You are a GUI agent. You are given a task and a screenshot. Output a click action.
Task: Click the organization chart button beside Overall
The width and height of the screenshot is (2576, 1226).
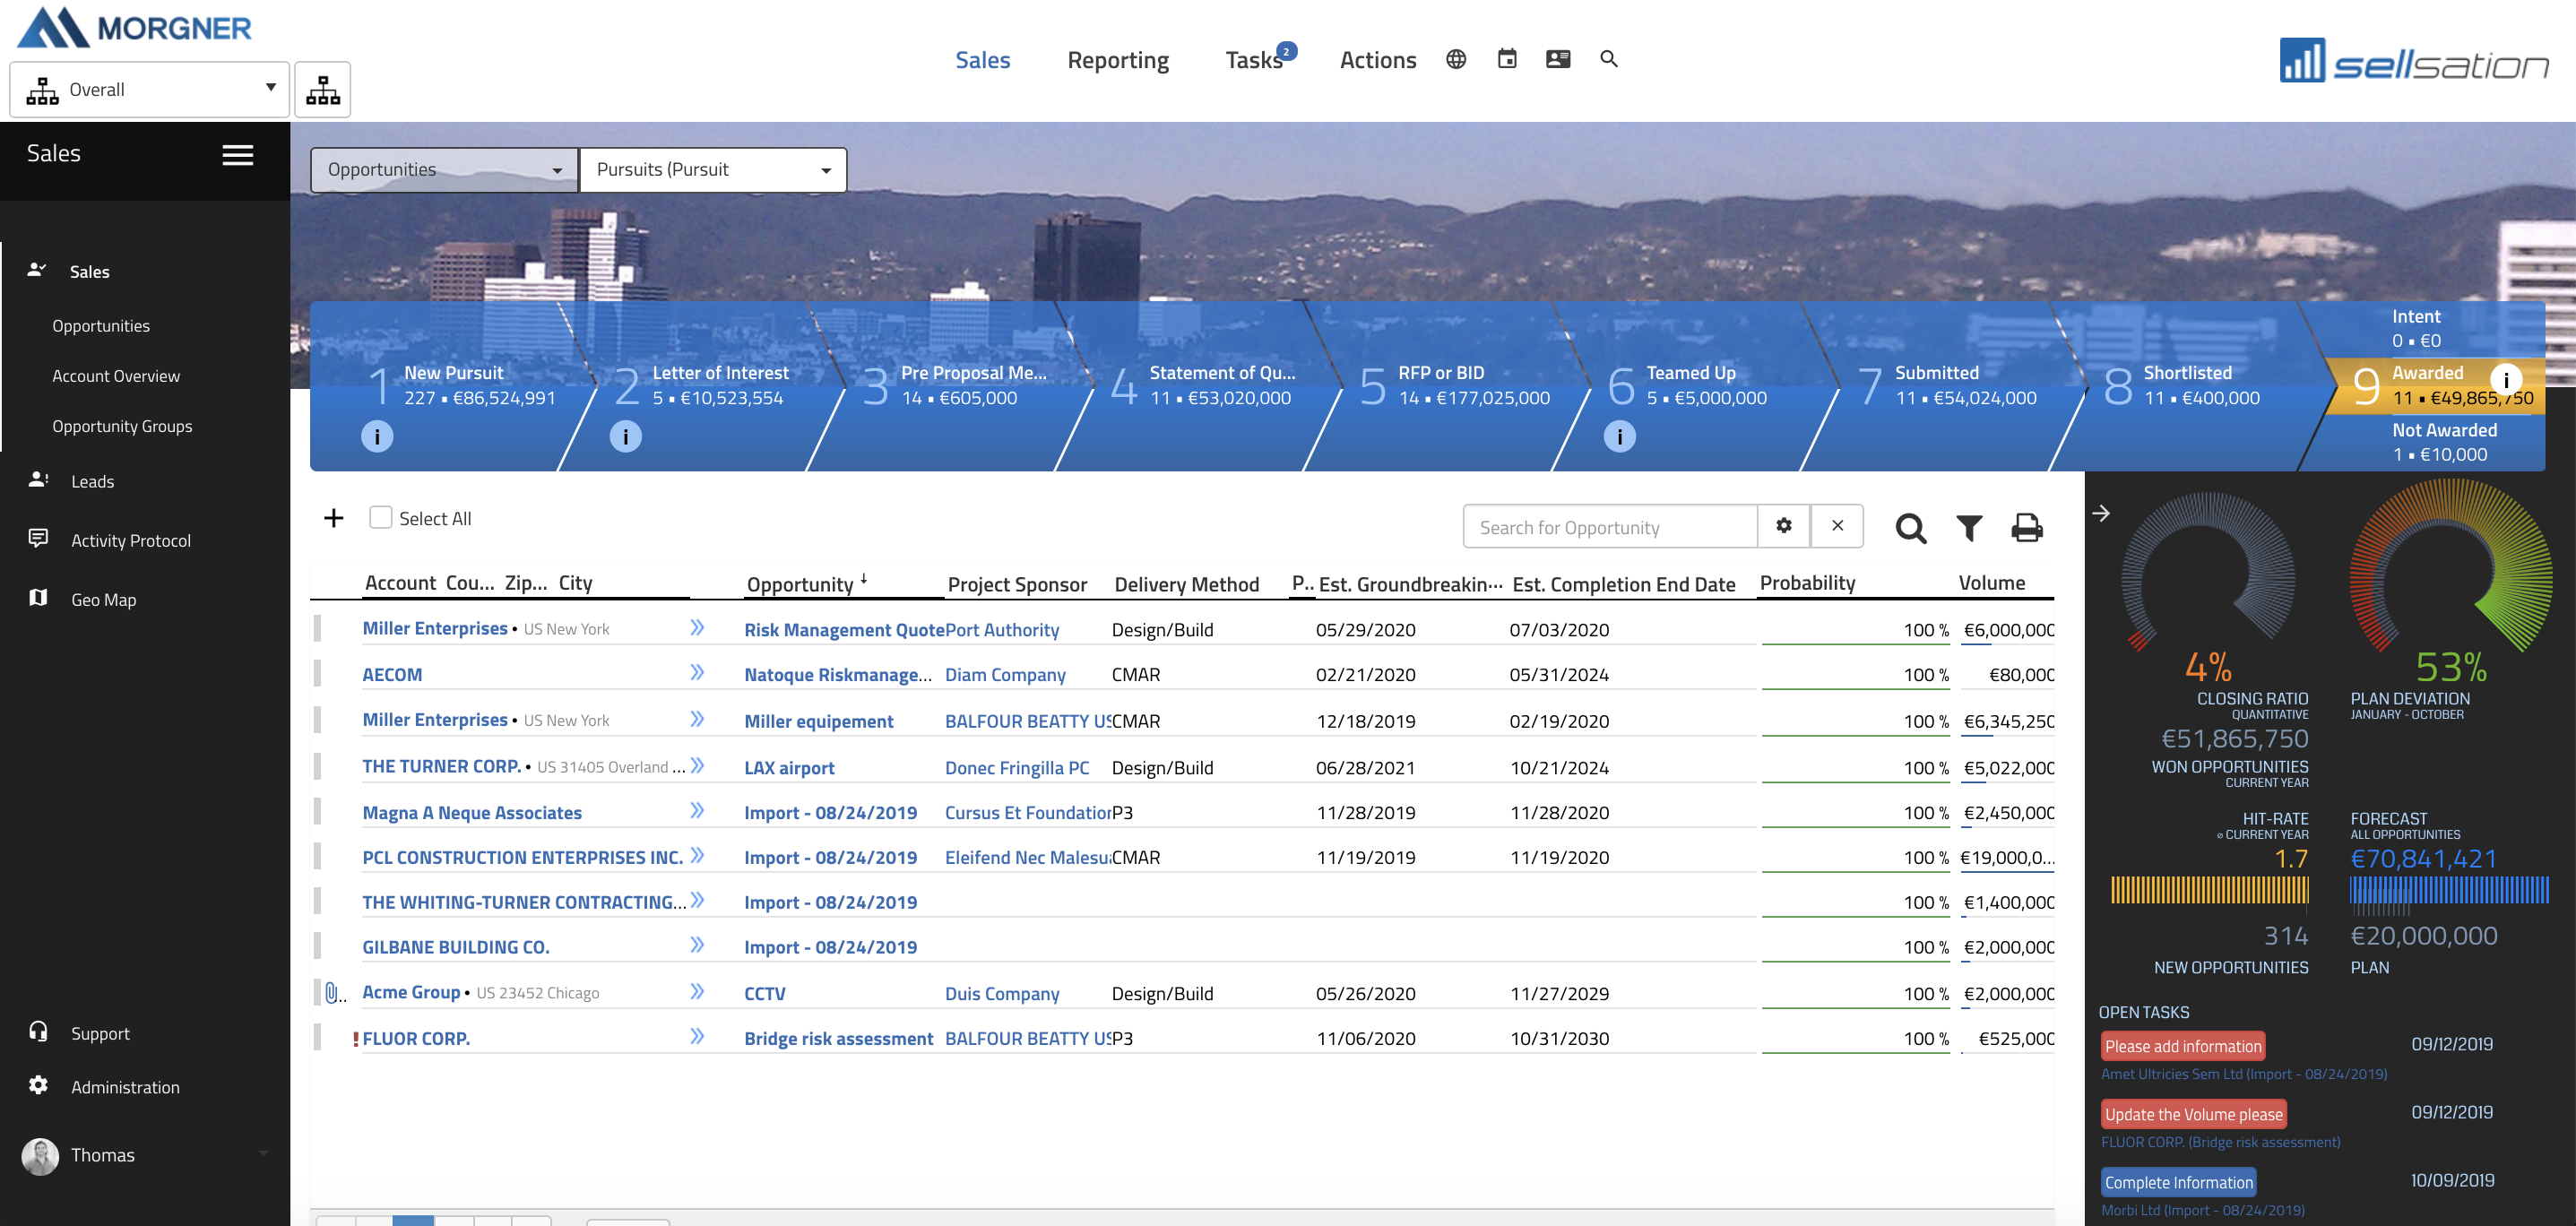point(322,90)
